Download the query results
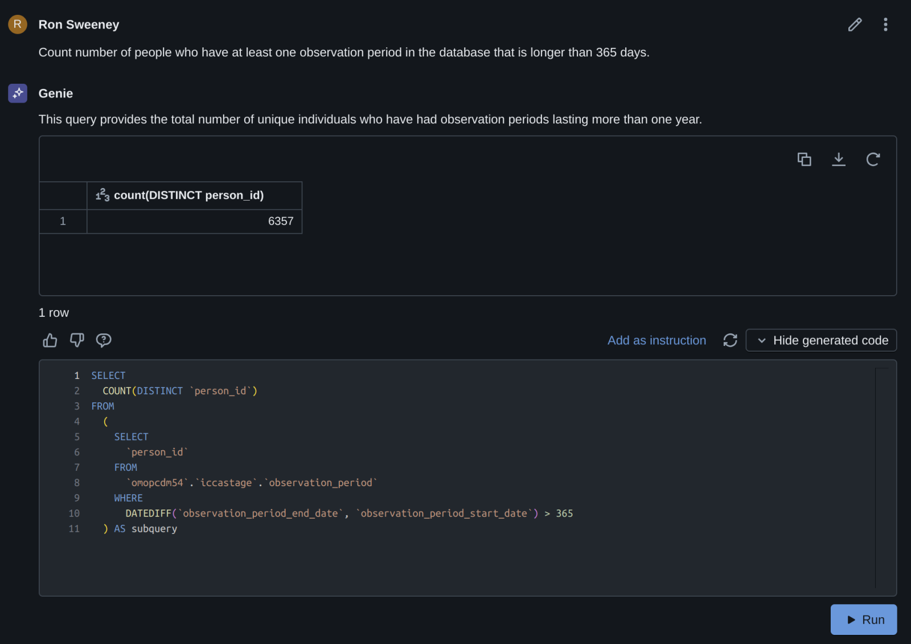Screen dimensions: 911x644 click(x=839, y=160)
